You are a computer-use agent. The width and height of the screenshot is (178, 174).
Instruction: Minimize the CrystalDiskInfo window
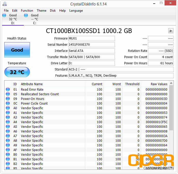(x=154, y=4)
